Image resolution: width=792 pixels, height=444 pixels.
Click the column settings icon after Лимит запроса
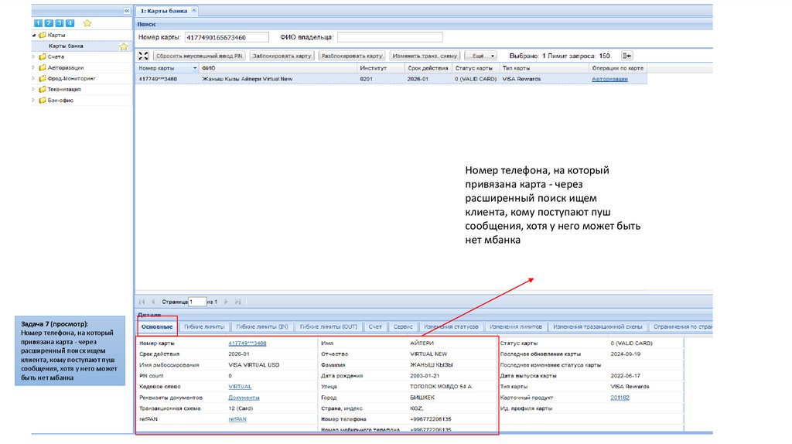point(627,56)
